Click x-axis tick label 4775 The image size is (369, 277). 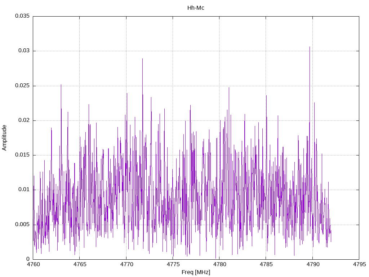(x=173, y=264)
